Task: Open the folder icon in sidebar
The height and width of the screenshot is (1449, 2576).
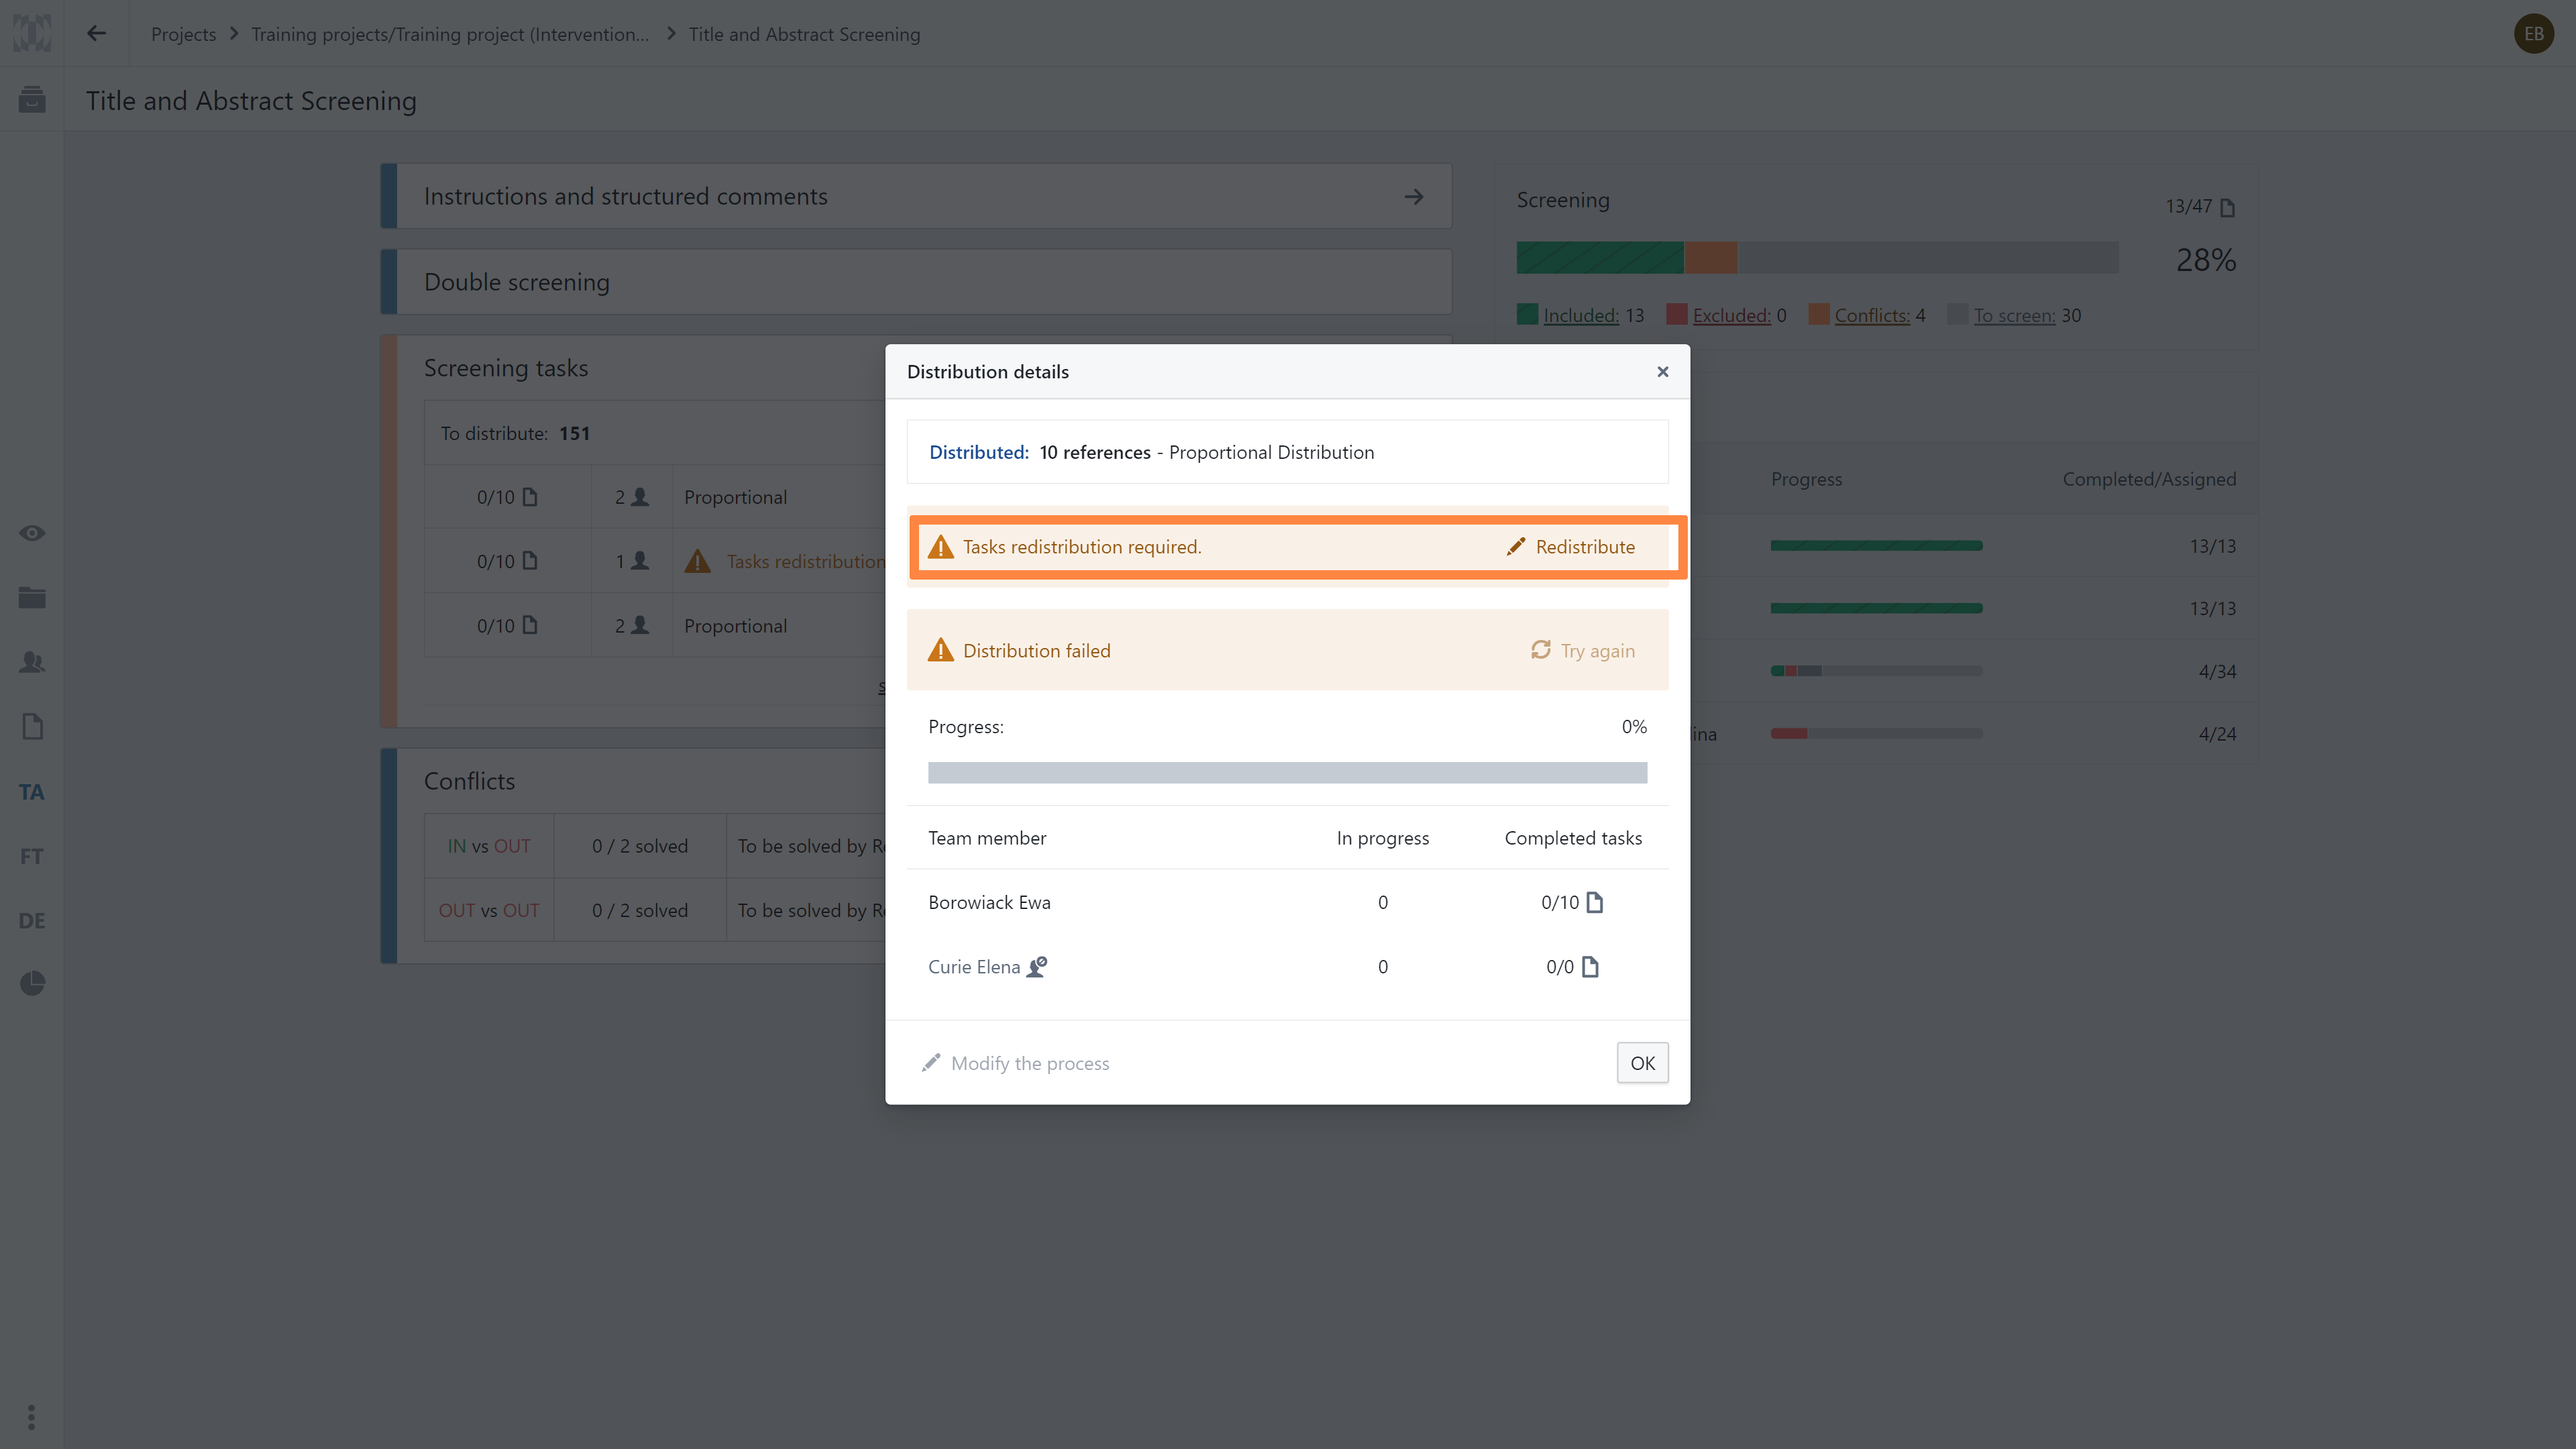Action: [x=32, y=598]
